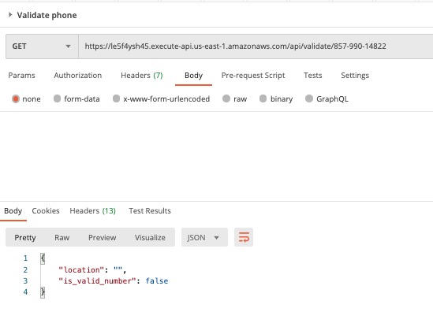The width and height of the screenshot is (433, 323).
Task: Switch to the Pre-request Script tab
Action: 253,76
